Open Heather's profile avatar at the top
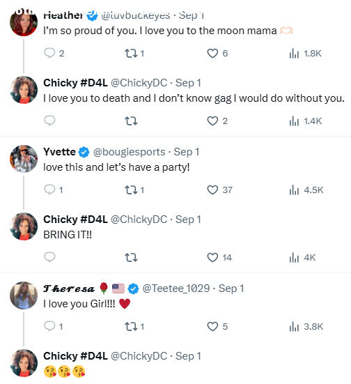 point(24,23)
